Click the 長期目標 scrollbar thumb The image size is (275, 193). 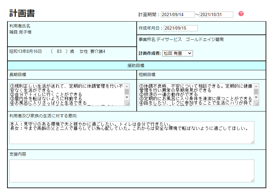[x=127, y=91]
